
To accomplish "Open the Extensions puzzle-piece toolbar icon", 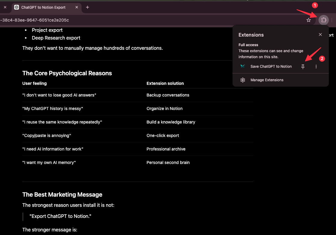I will tap(324, 20).
